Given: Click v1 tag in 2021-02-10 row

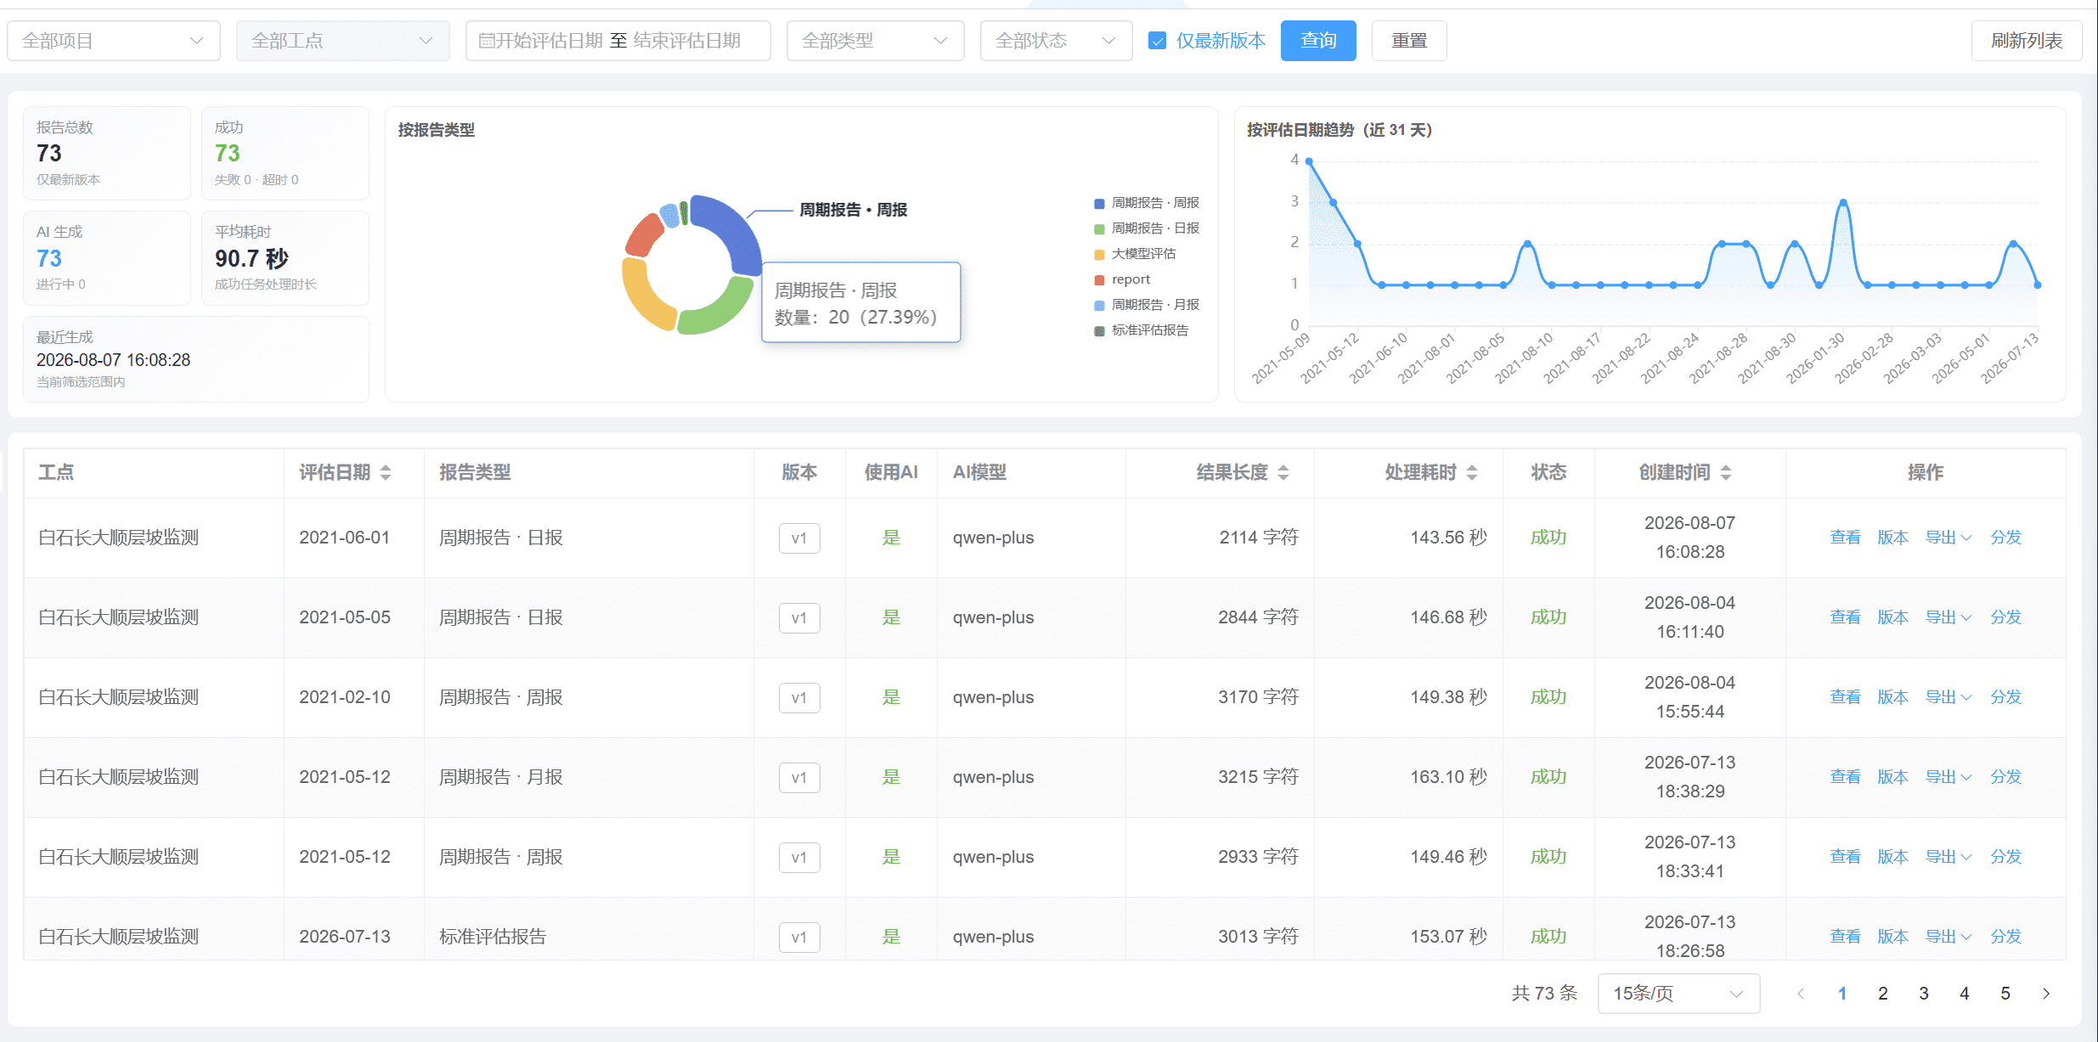Looking at the screenshot, I should [799, 698].
